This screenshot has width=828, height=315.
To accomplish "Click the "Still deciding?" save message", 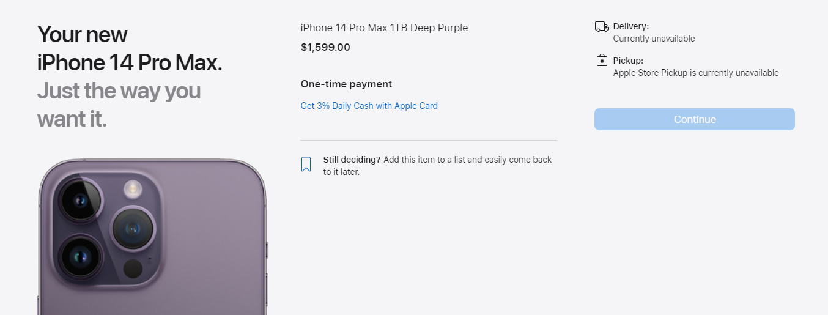I will pos(437,166).
